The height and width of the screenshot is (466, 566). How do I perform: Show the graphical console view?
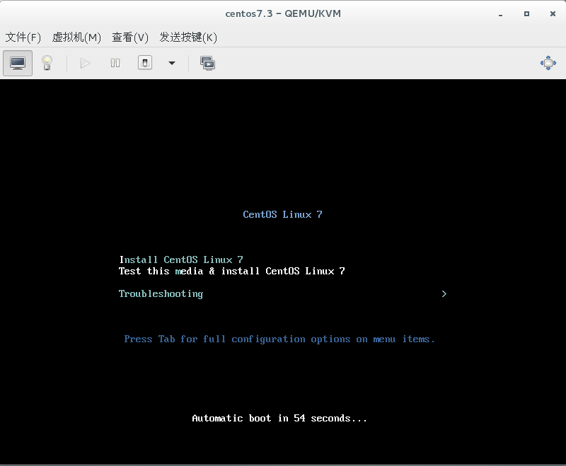18,64
